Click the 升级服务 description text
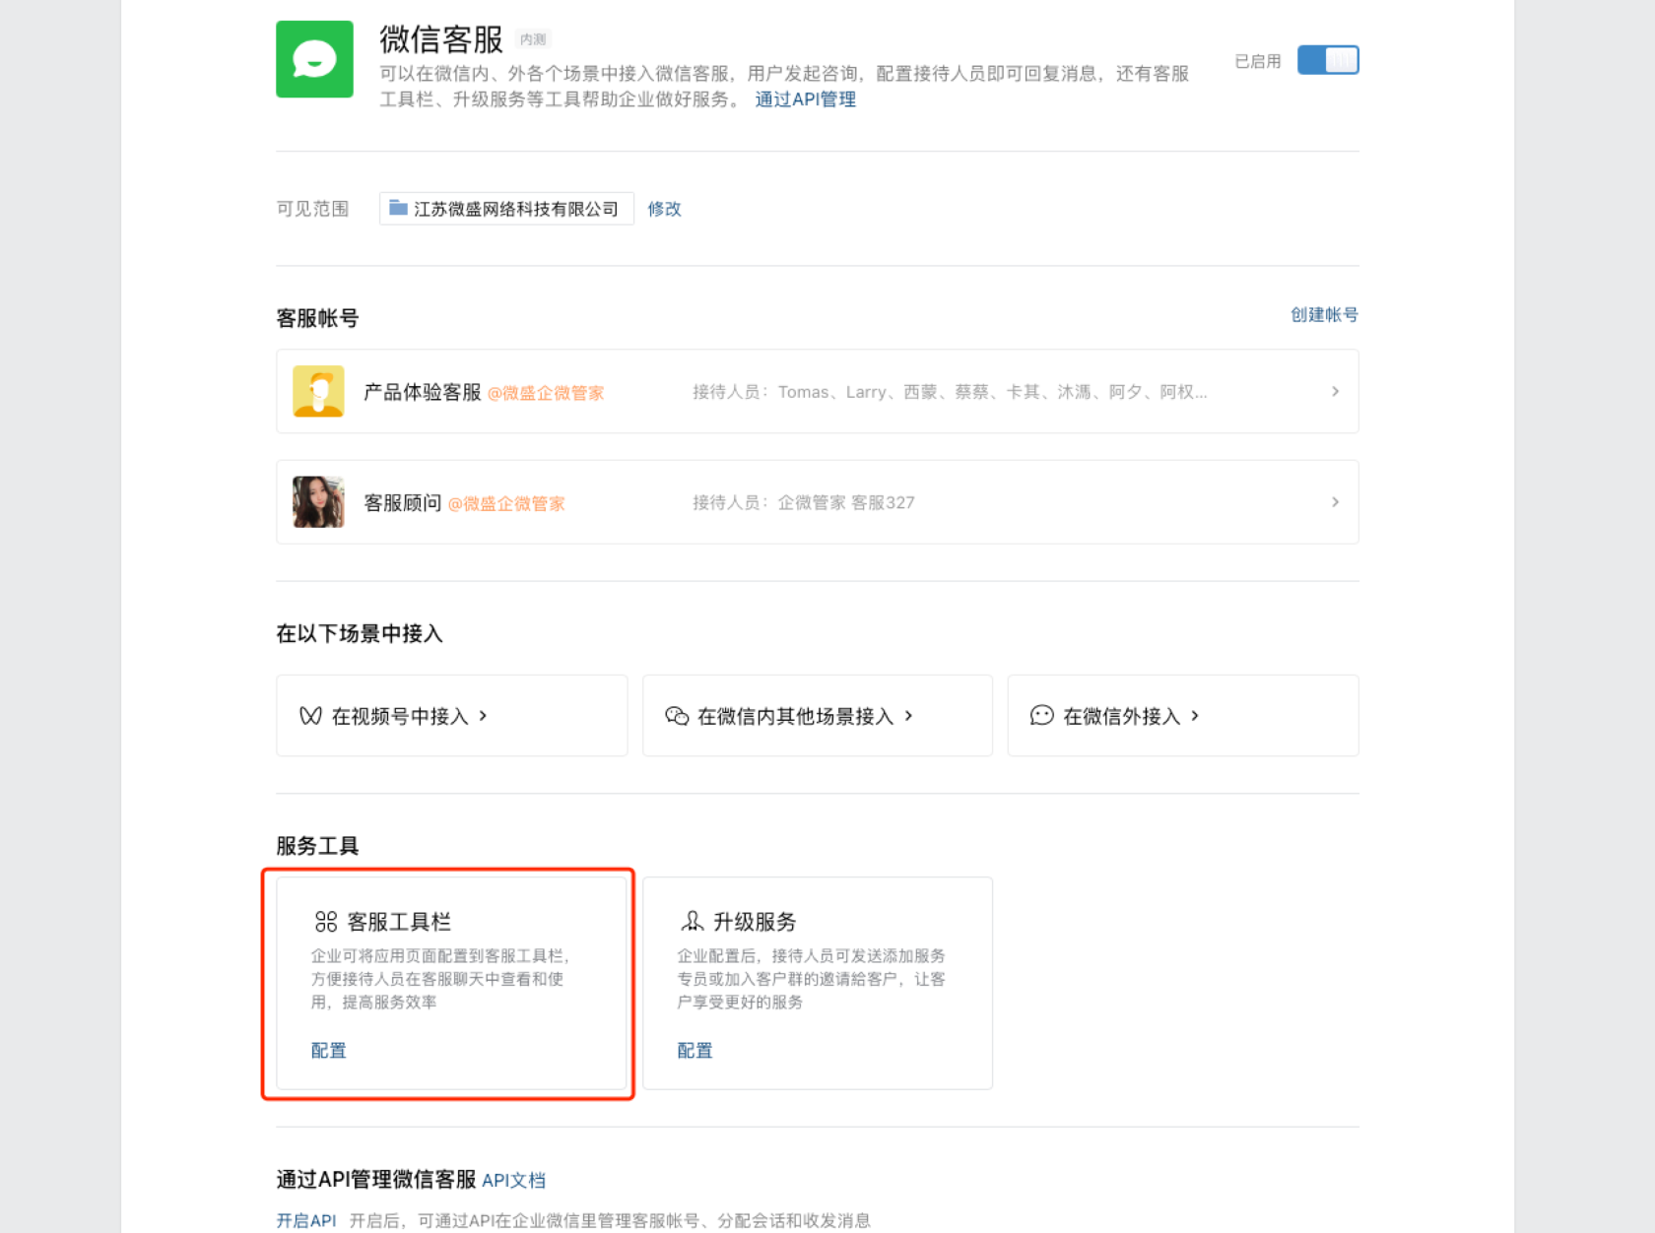 click(811, 979)
